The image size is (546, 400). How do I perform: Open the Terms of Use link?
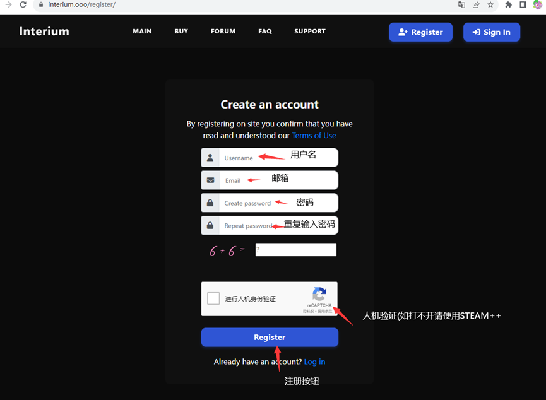coord(314,136)
